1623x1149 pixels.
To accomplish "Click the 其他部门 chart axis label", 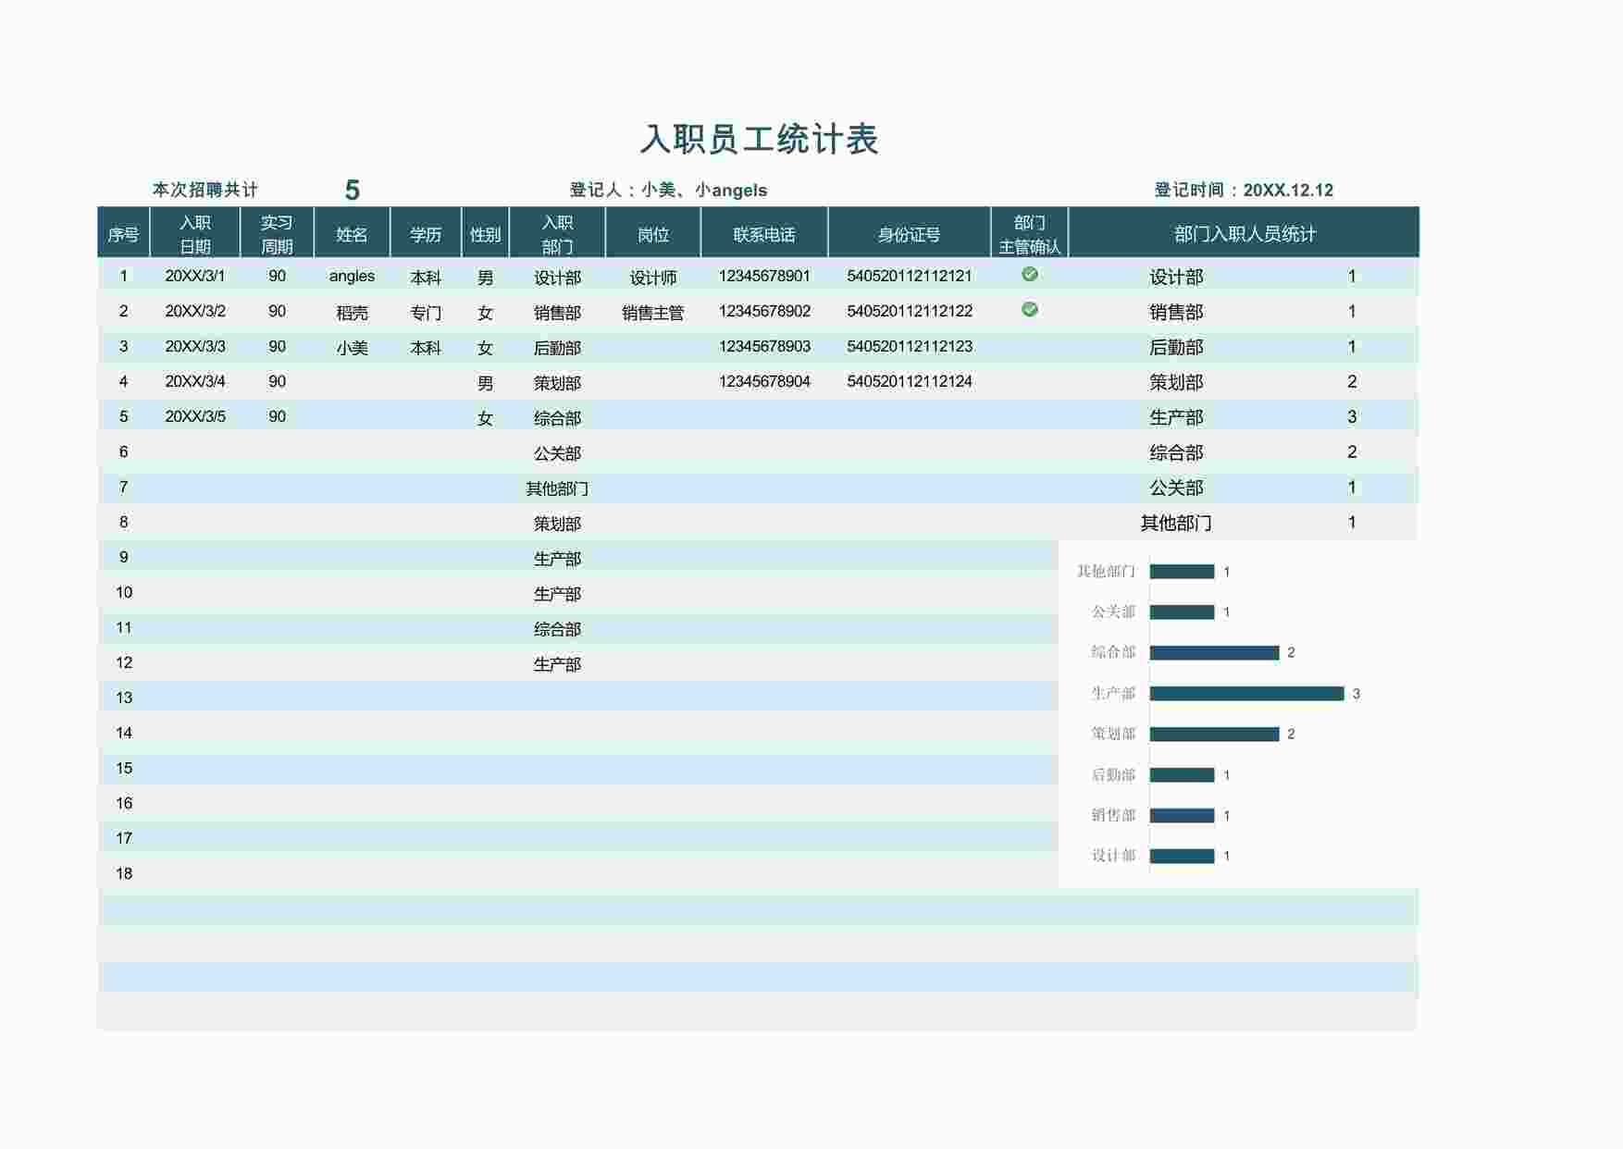I will pyautogui.click(x=1106, y=572).
